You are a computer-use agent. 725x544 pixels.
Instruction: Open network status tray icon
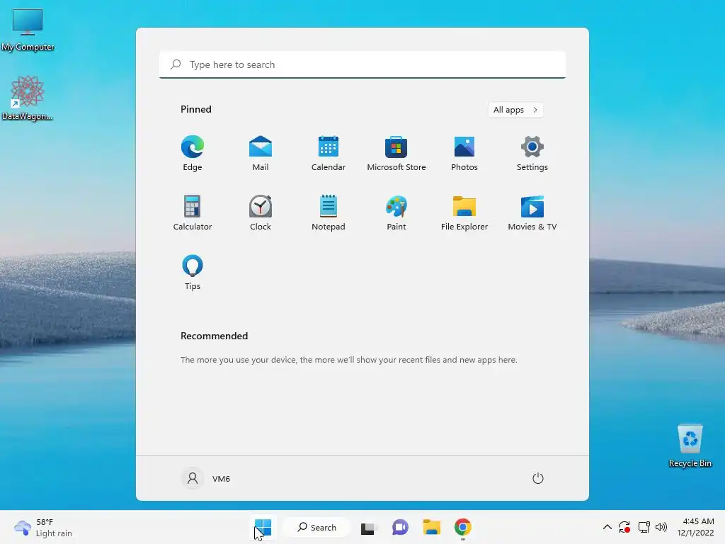point(644,527)
